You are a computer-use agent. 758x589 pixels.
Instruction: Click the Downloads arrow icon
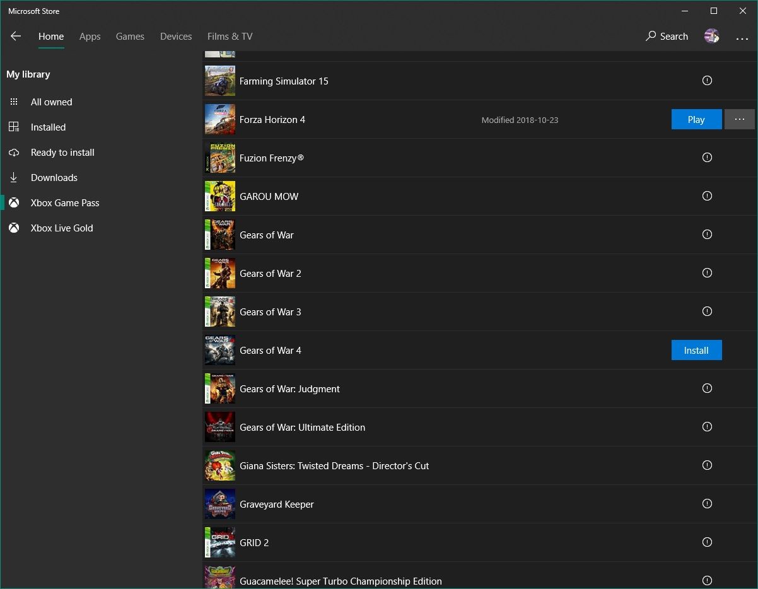(14, 178)
